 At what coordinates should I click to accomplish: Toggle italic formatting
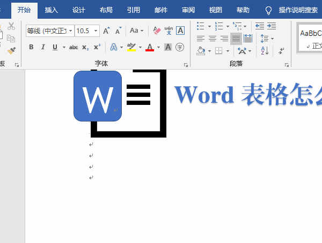tap(43, 47)
